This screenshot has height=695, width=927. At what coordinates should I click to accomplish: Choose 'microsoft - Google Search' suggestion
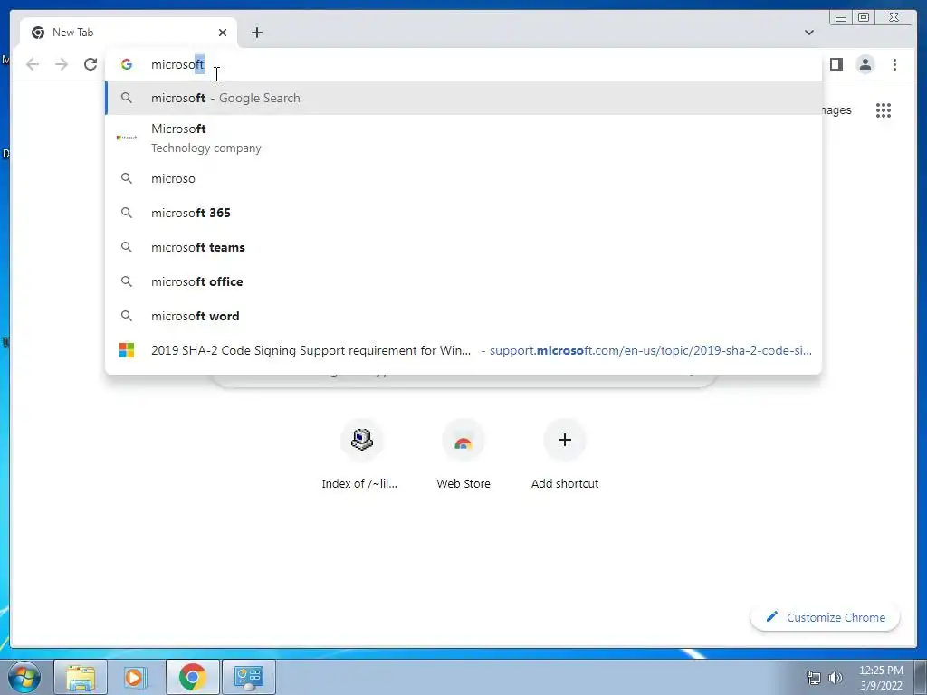coord(463,98)
